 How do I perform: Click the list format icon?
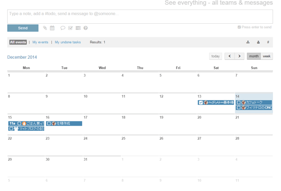click(x=78, y=28)
